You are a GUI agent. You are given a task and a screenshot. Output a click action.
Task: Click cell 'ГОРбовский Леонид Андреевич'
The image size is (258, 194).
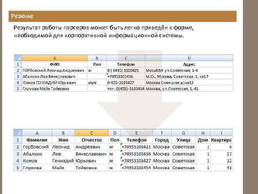[54, 70]
